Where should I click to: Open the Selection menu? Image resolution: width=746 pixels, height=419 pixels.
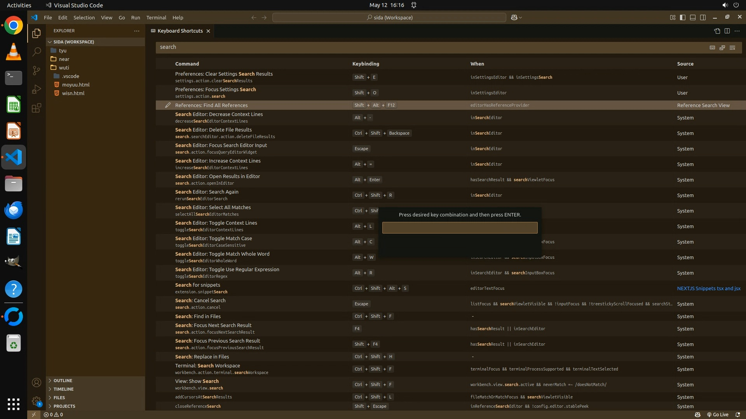coord(84,17)
